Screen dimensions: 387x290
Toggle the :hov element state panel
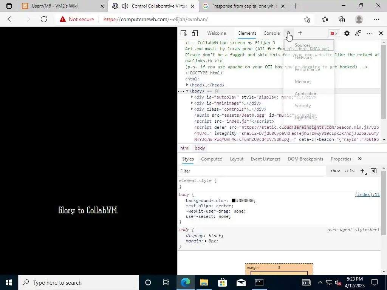click(335, 171)
